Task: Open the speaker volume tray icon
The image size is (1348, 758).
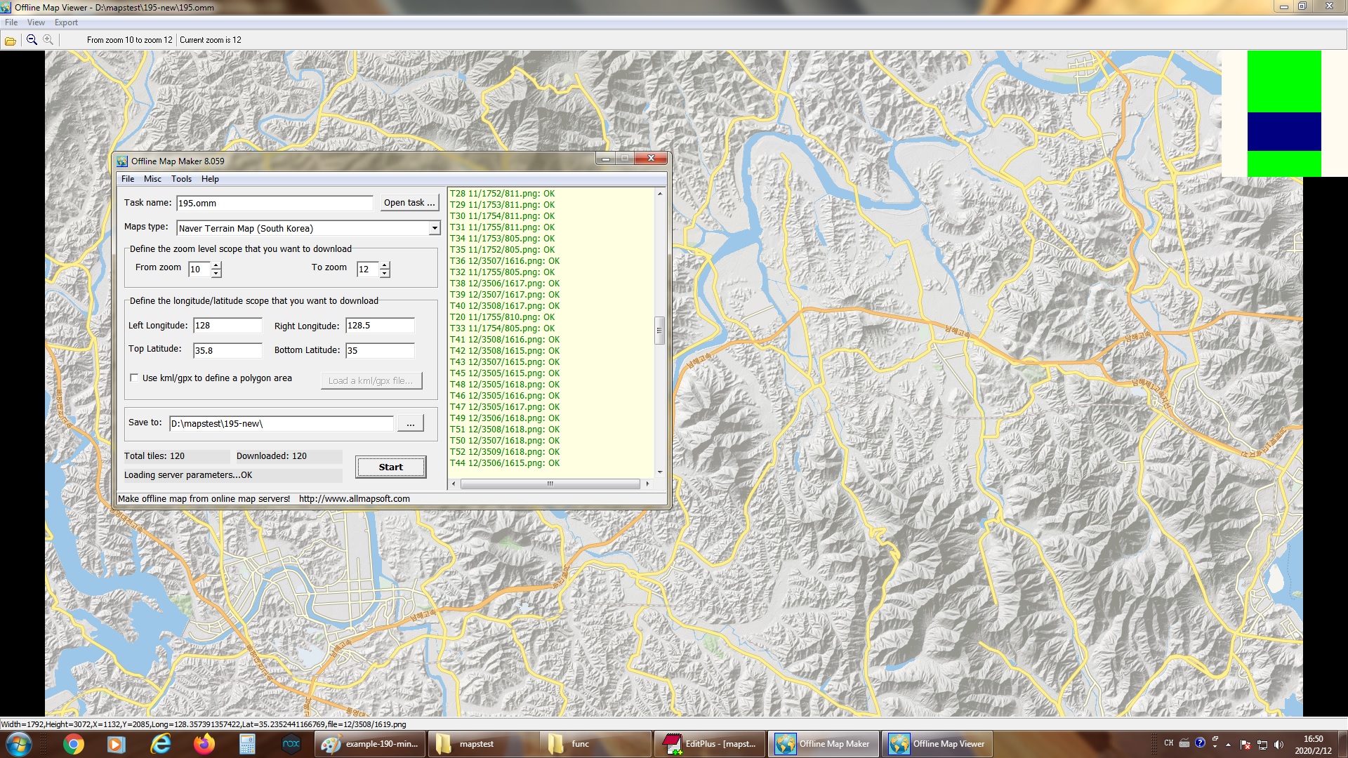Action: pyautogui.click(x=1278, y=745)
